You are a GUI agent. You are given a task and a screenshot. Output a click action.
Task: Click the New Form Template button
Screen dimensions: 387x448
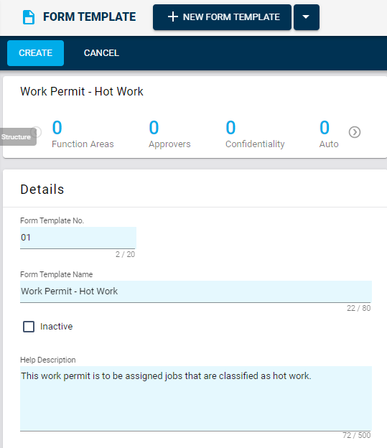tap(222, 17)
